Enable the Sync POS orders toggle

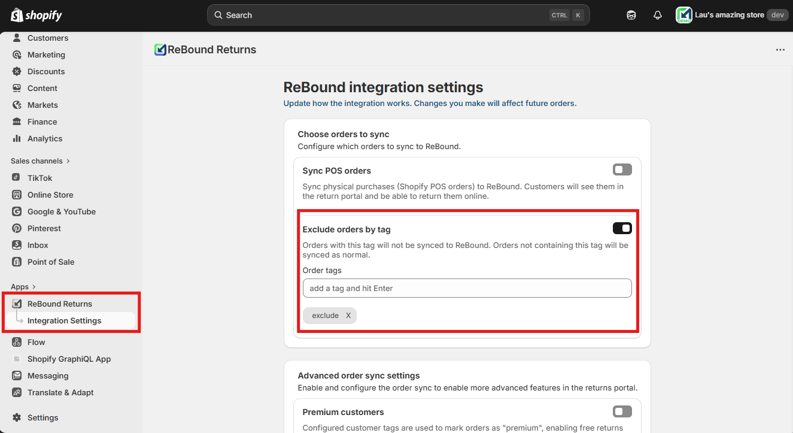tap(622, 170)
